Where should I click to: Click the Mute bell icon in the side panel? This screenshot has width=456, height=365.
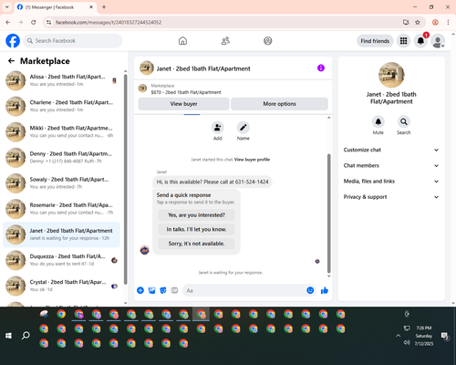pos(378,122)
